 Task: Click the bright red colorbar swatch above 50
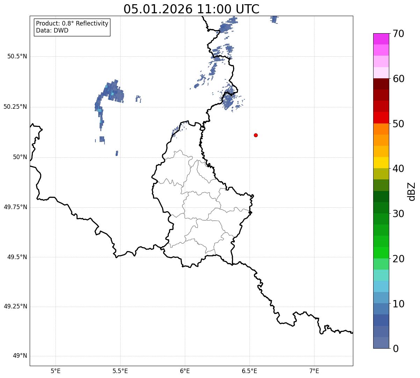pos(381,117)
